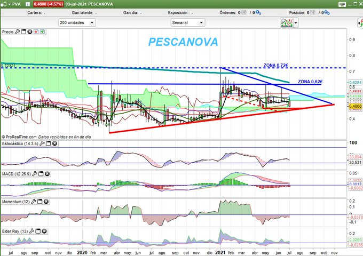Close the Precio panel with X icon
The width and height of the screenshot is (363, 256).
point(30,31)
